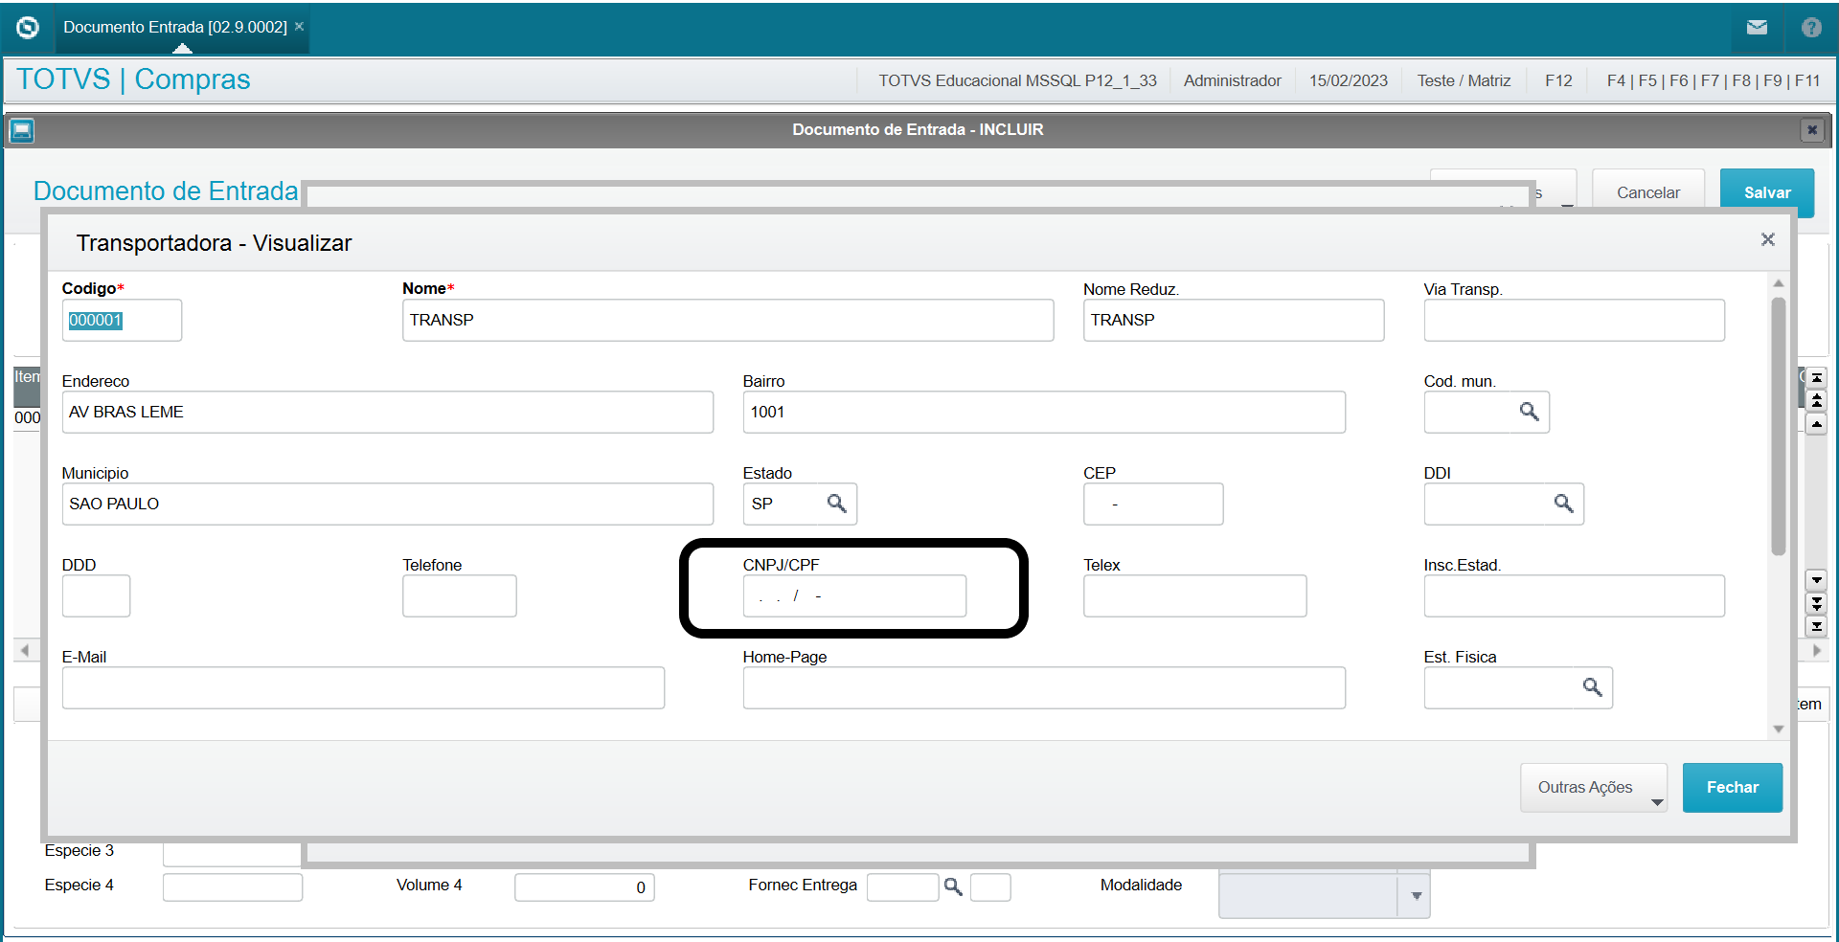Click the CEP input field
The width and height of the screenshot is (1839, 942).
tap(1153, 504)
